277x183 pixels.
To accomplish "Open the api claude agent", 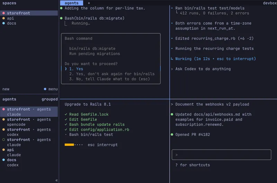I will [29, 152].
